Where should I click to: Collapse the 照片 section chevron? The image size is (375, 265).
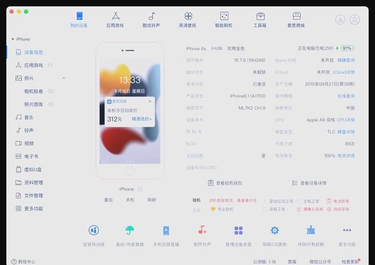pos(64,78)
